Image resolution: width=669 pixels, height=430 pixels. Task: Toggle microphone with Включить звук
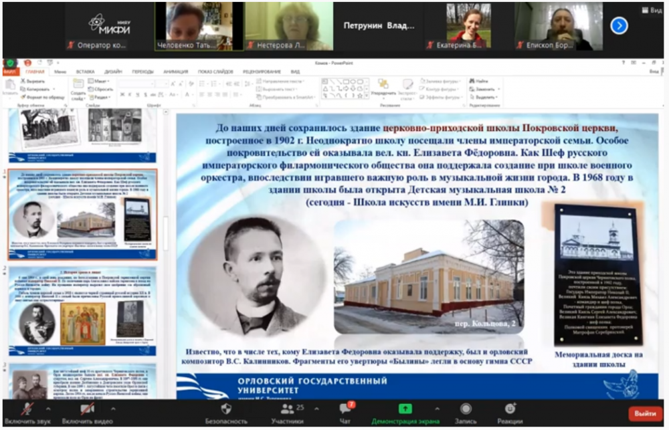[x=27, y=409]
